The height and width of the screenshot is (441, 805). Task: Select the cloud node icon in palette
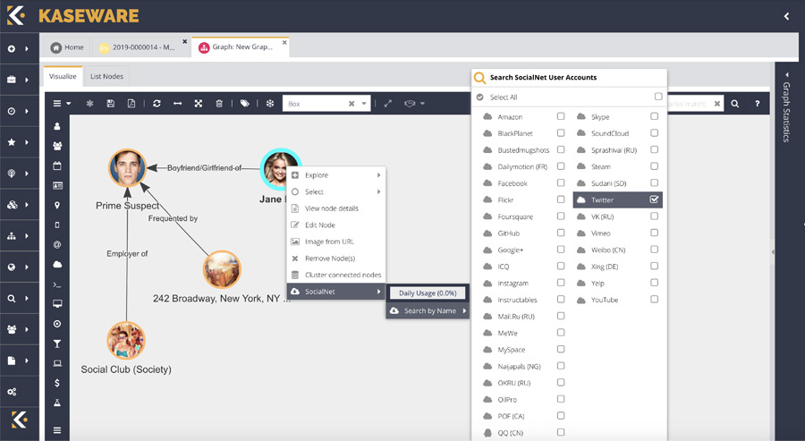pyautogui.click(x=57, y=265)
